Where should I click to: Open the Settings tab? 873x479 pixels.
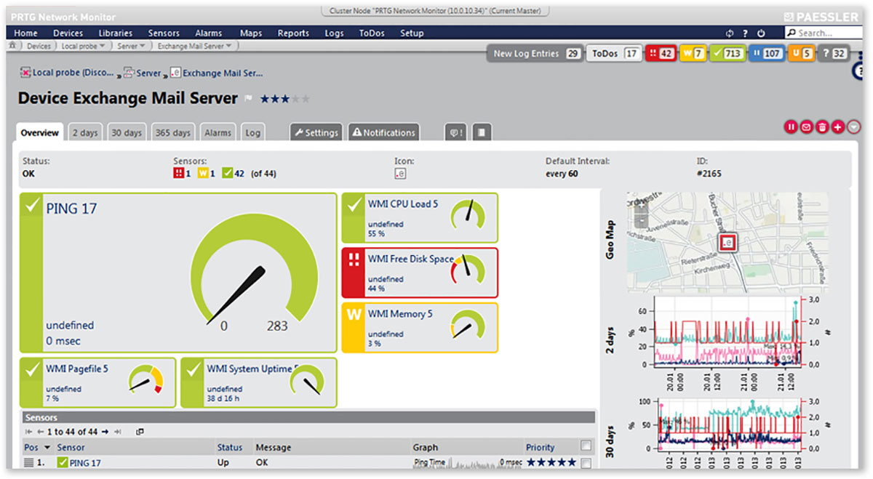[316, 133]
